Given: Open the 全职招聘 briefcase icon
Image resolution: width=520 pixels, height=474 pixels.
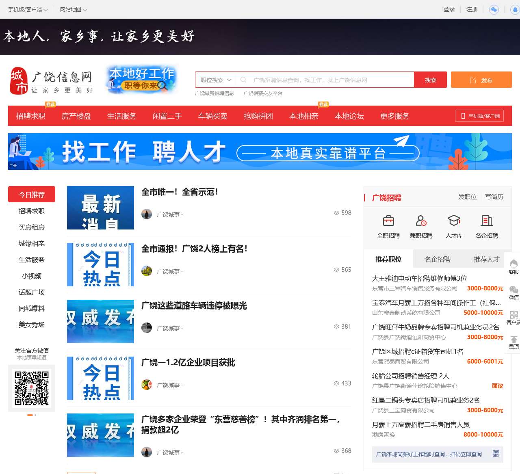Looking at the screenshot, I should pos(388,221).
